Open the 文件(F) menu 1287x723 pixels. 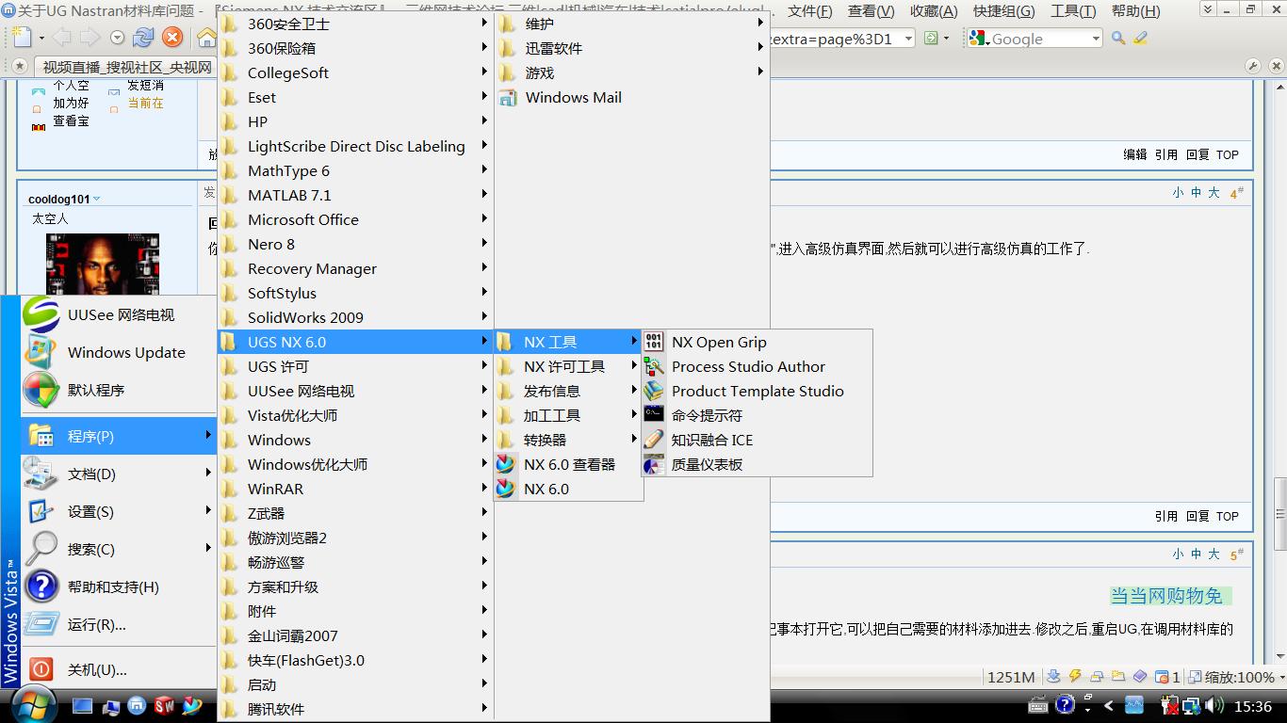pos(810,11)
